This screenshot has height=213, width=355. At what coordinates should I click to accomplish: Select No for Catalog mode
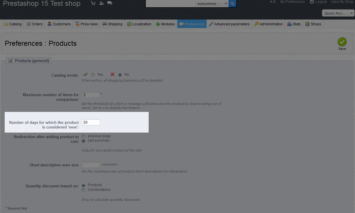click(120, 75)
